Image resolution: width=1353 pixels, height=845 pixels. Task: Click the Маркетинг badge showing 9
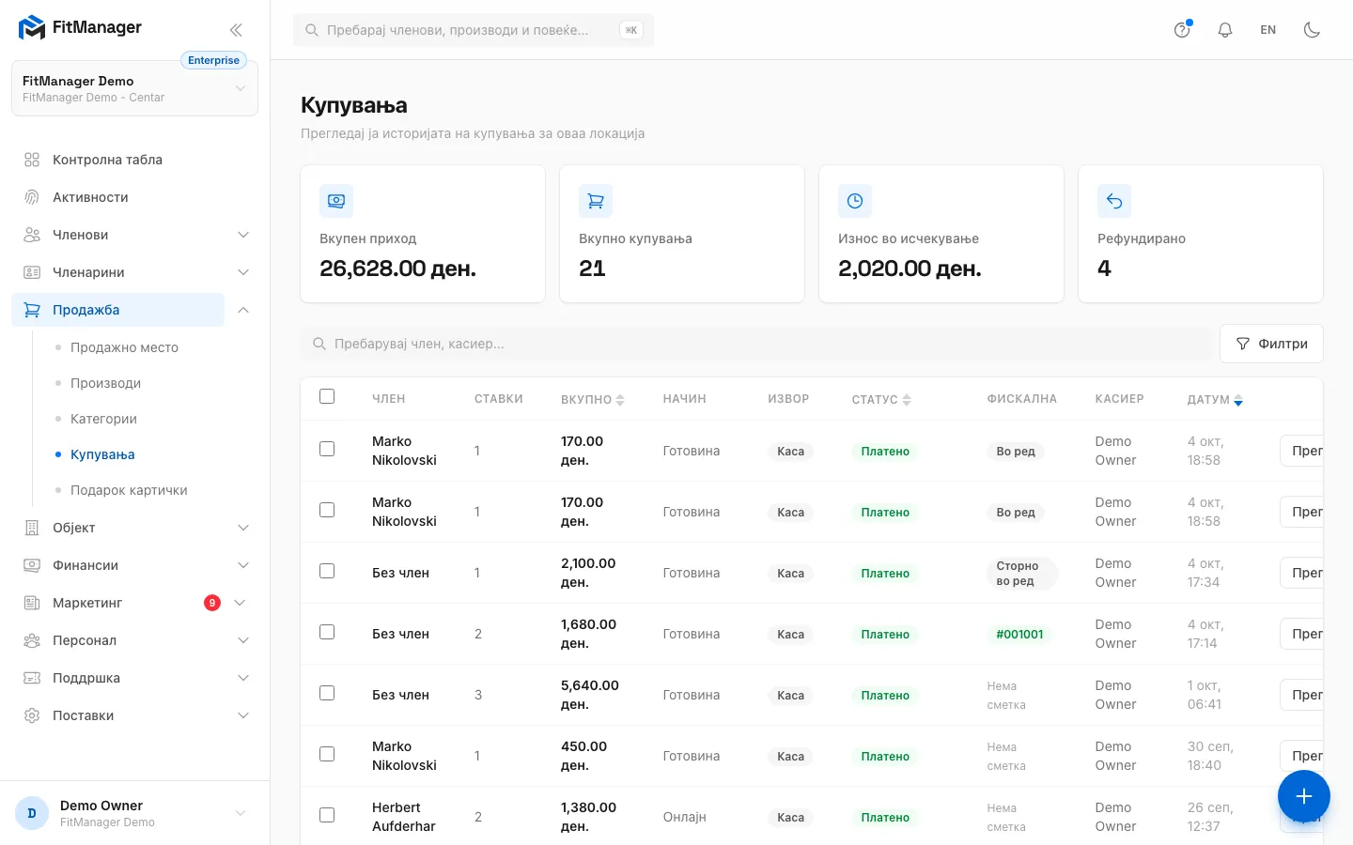212,603
